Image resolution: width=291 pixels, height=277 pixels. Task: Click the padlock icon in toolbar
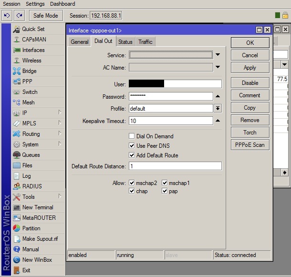tap(285, 15)
